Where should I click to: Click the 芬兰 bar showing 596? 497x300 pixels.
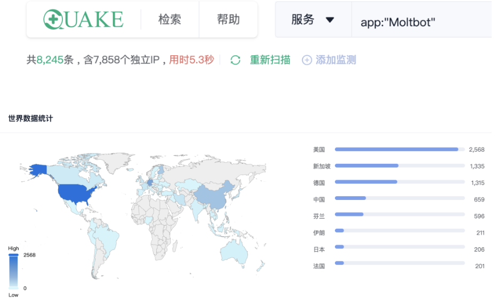pyautogui.click(x=349, y=215)
